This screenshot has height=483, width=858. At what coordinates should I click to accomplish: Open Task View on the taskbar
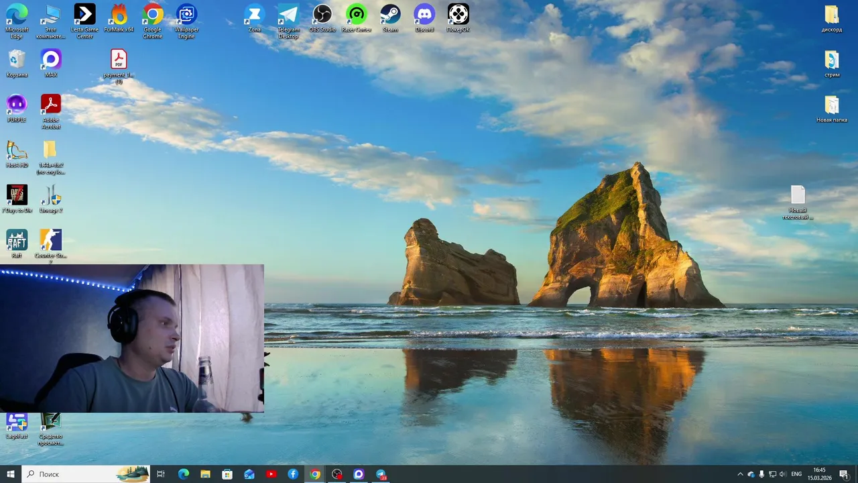click(161, 474)
